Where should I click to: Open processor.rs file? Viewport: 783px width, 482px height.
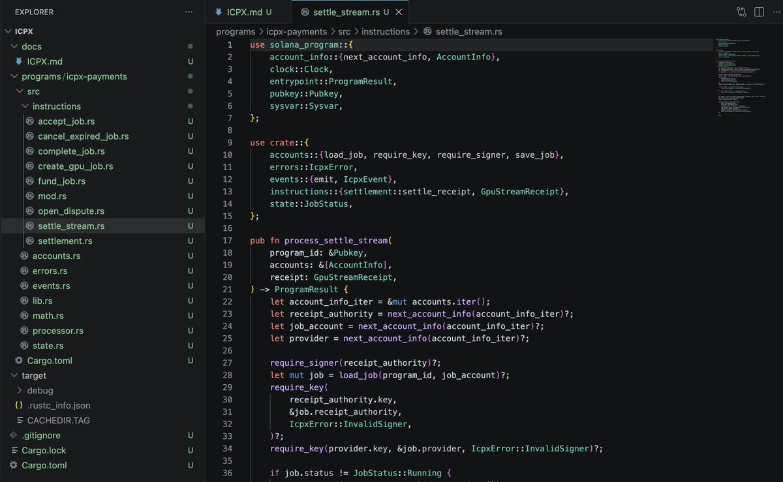[58, 331]
